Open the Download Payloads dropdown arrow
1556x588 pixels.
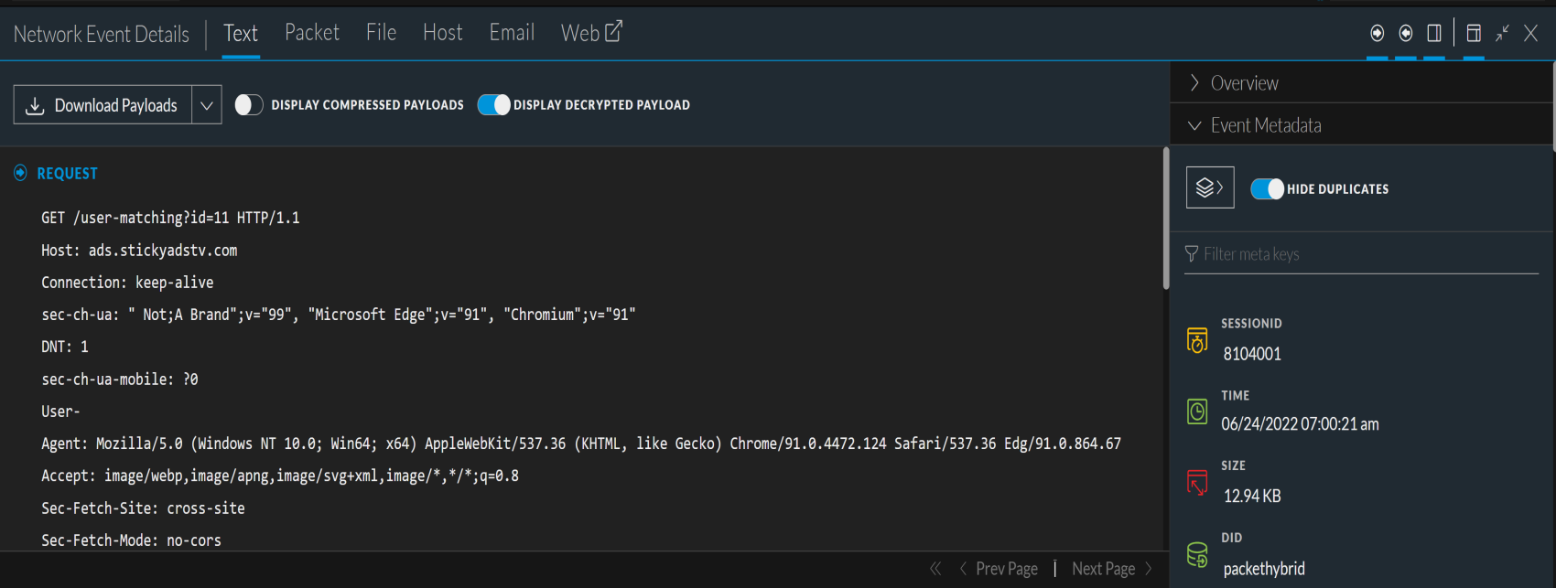[207, 104]
